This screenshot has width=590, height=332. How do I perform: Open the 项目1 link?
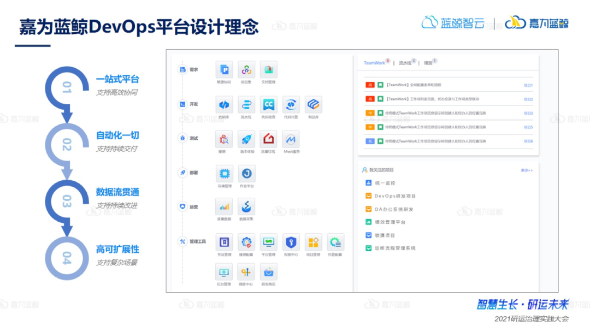point(528,85)
